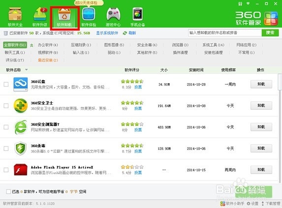The width and height of the screenshot is (282, 208).
Task: Select the 图形图像(5) category
Action: click(114, 45)
